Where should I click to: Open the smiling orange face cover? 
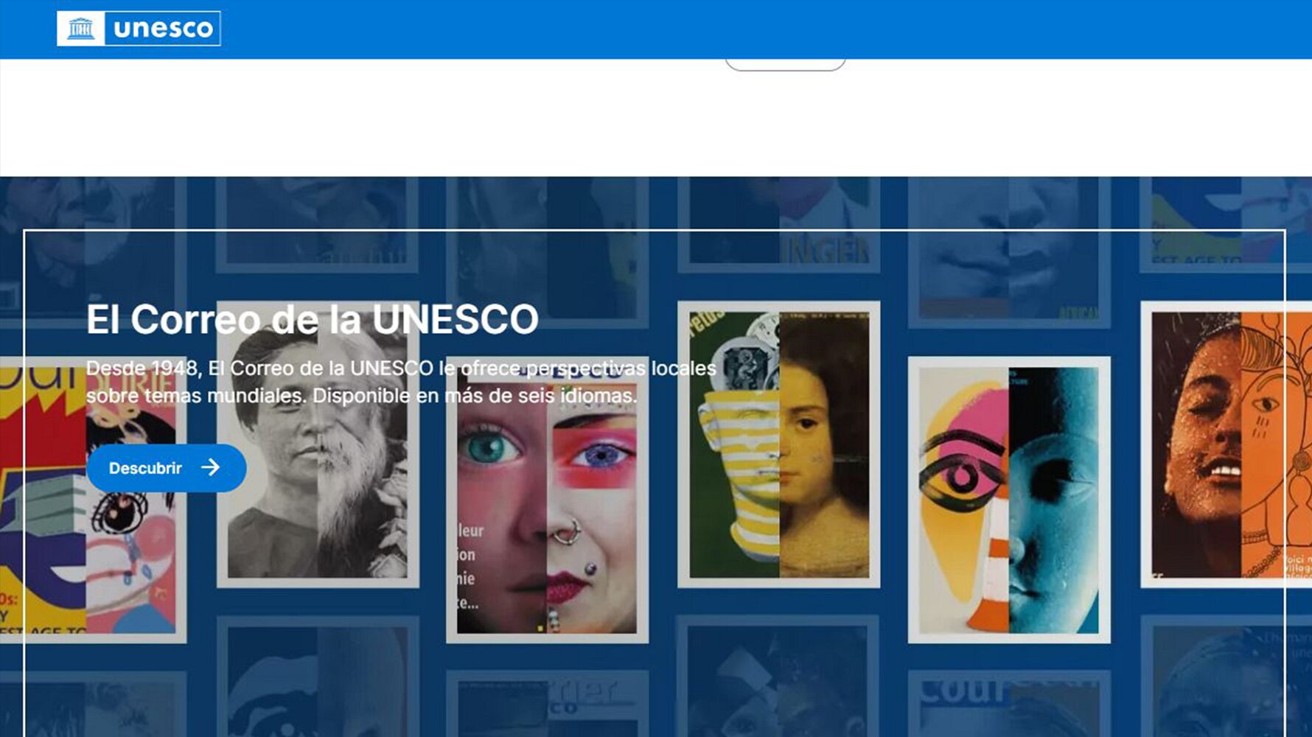coord(1226,444)
